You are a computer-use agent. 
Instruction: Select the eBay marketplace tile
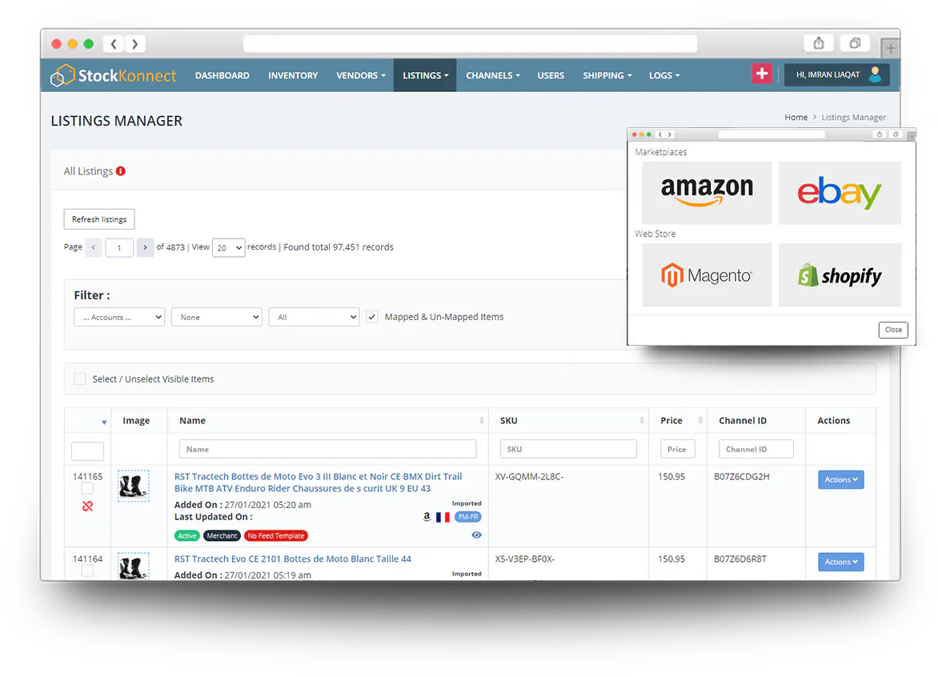tap(840, 193)
